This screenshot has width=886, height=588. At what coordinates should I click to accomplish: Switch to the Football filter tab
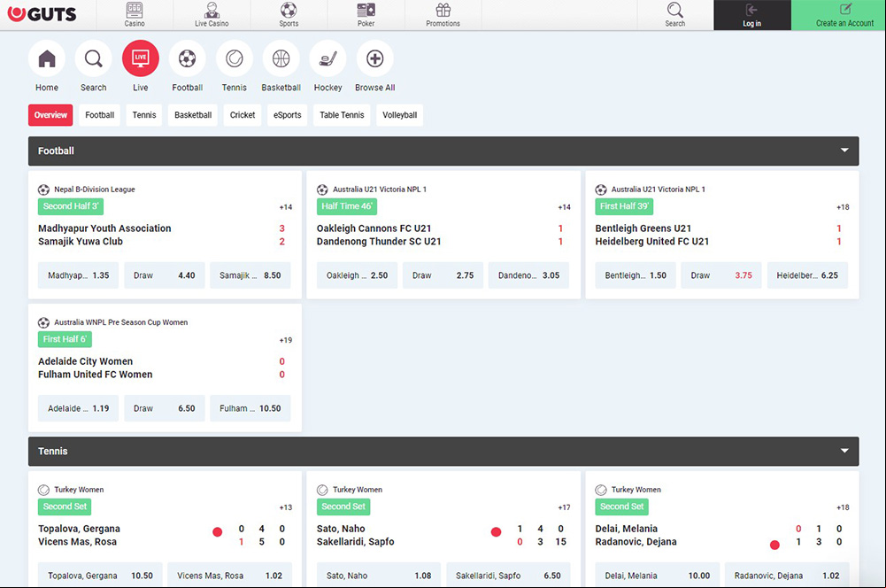click(99, 115)
